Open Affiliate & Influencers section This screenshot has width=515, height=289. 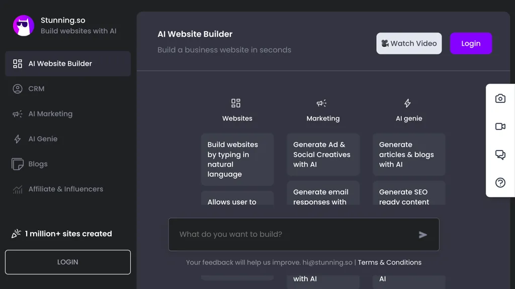pos(65,189)
